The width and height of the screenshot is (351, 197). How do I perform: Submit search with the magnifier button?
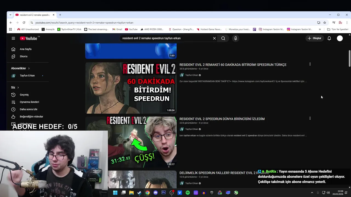(223, 38)
